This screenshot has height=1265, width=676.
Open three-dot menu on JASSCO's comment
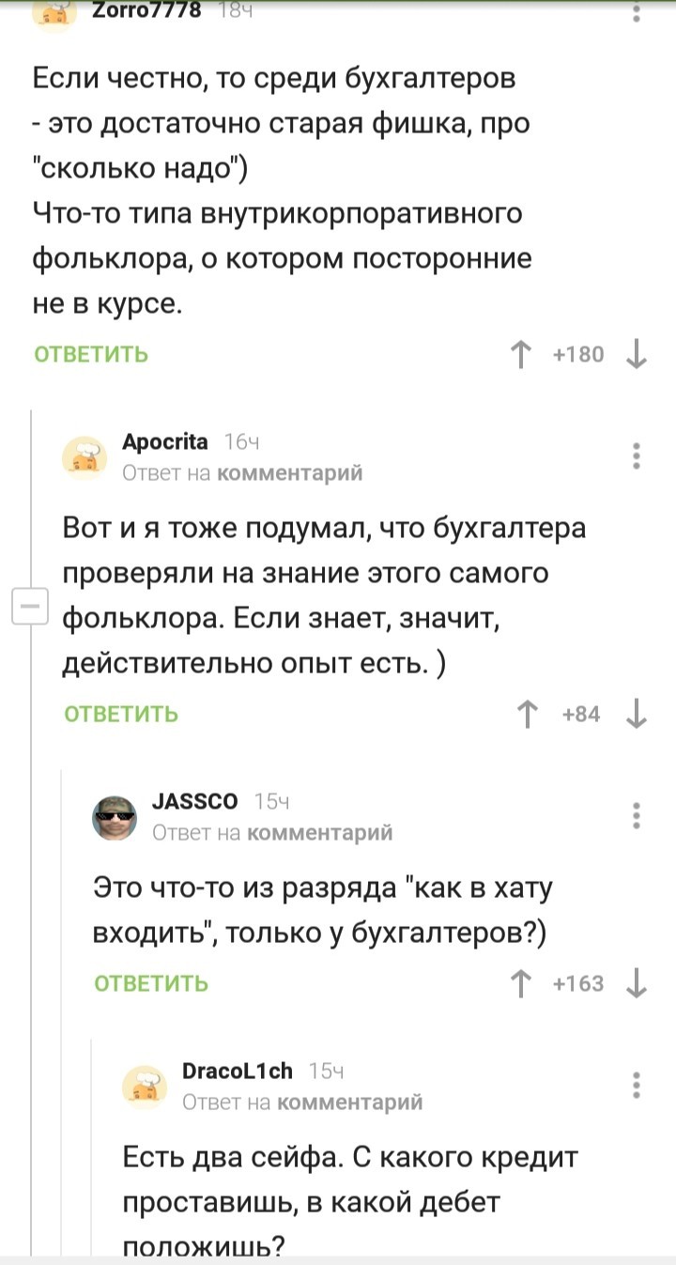click(x=637, y=815)
